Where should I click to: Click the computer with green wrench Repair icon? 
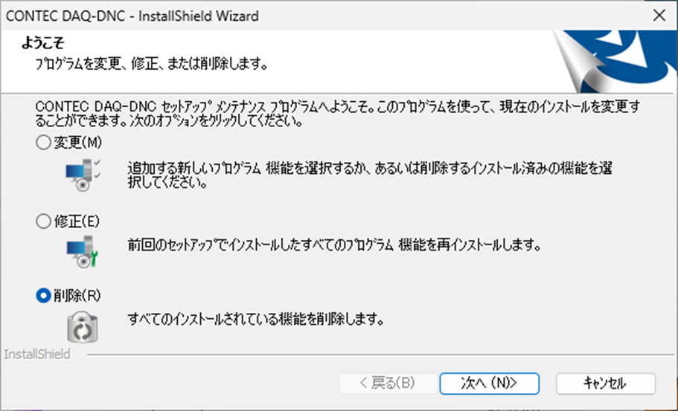coord(82,252)
